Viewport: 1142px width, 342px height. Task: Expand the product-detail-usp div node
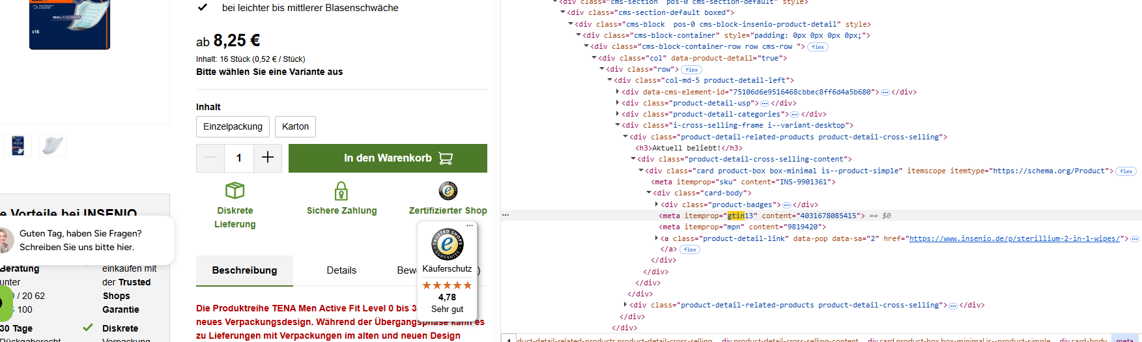pyautogui.click(x=618, y=103)
